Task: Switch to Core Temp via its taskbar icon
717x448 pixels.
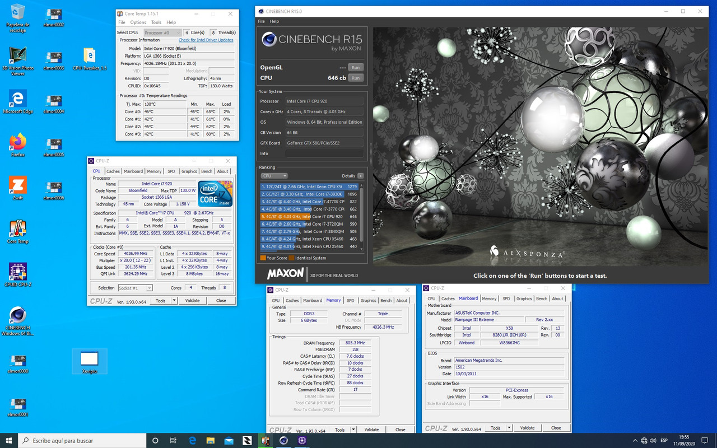Action: (265, 440)
